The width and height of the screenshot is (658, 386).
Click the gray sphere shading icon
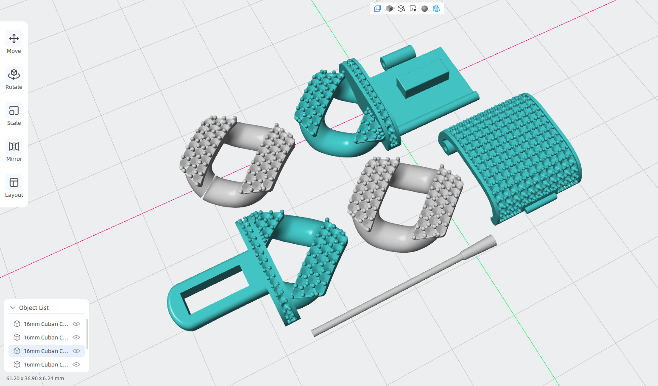click(424, 8)
